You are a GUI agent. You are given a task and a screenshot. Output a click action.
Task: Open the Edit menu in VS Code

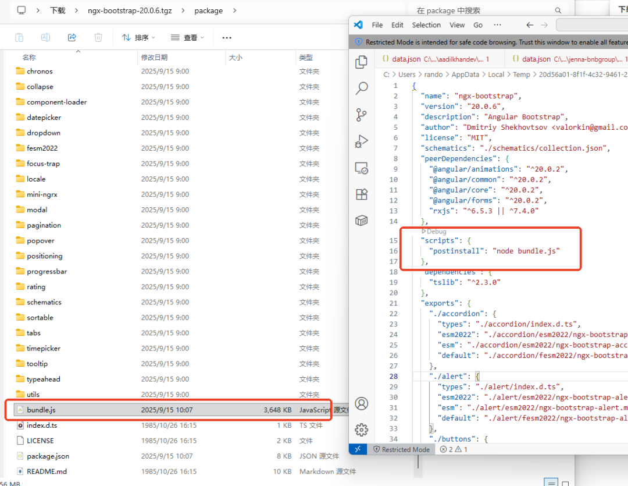[397, 25]
